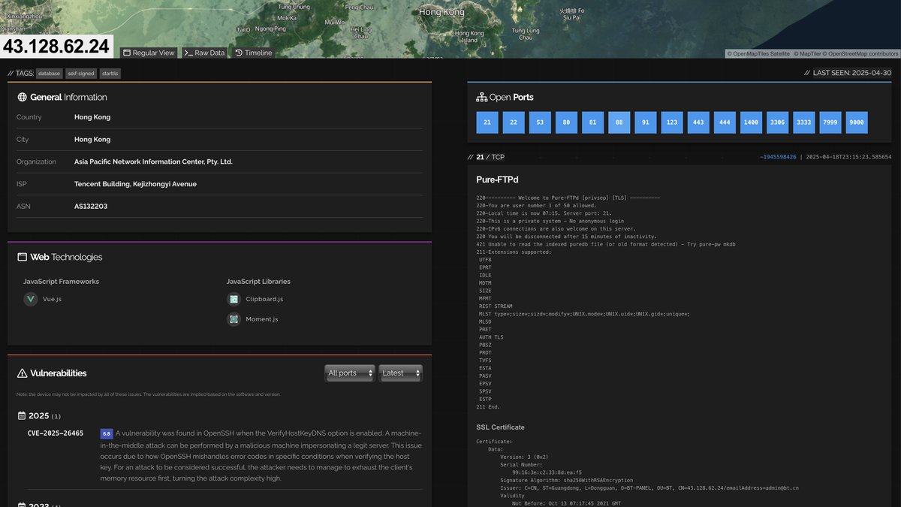Jump to open port 443
Screen dimensions: 901x507
(698, 122)
